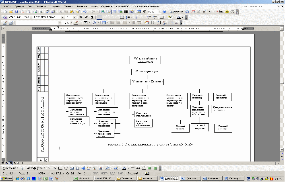Click the Select Objects arrow tool
This screenshot has height=182, width=285.
[22, 168]
